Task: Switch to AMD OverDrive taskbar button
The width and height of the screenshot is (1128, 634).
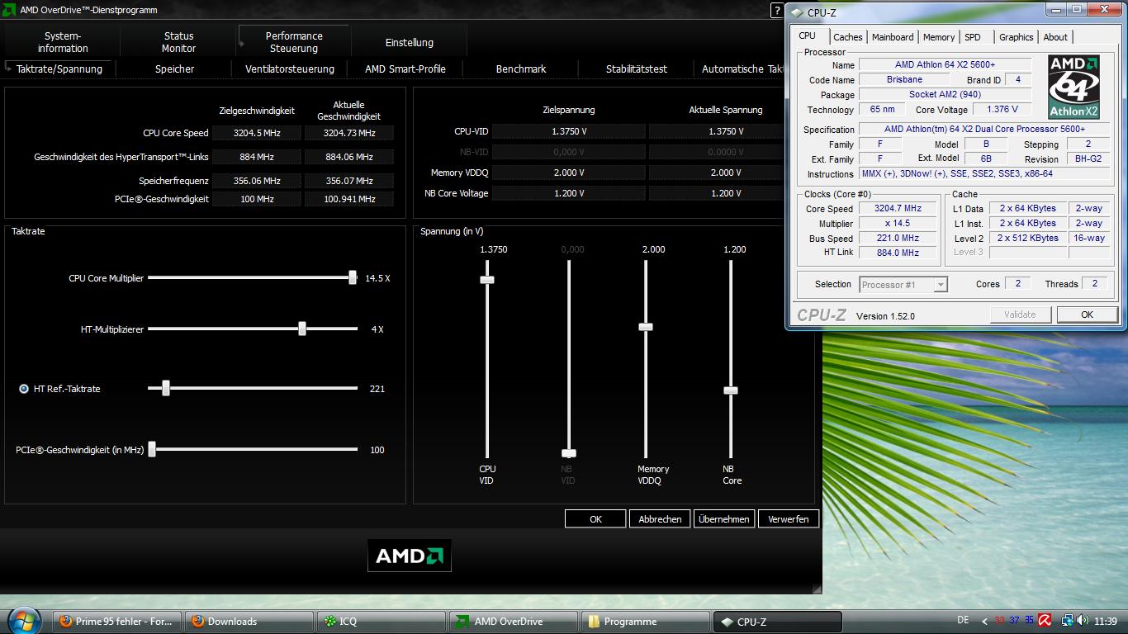Action: pos(513,622)
